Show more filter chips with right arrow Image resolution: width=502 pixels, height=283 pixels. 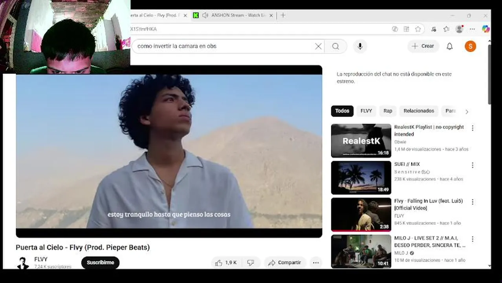pos(467,112)
